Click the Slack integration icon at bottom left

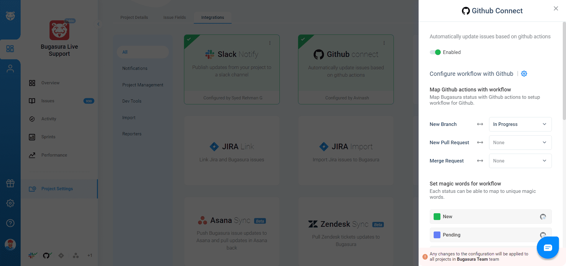pos(32,255)
